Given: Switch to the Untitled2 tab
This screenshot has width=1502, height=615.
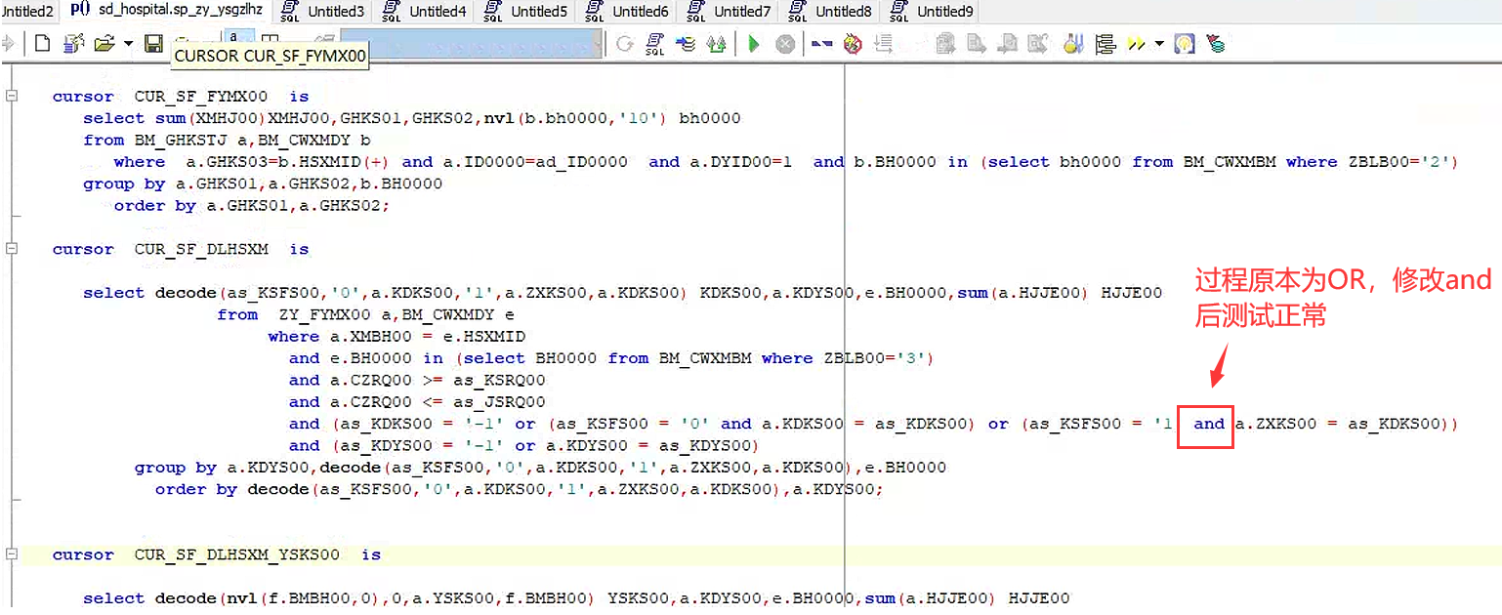Looking at the screenshot, I should click(27, 12).
